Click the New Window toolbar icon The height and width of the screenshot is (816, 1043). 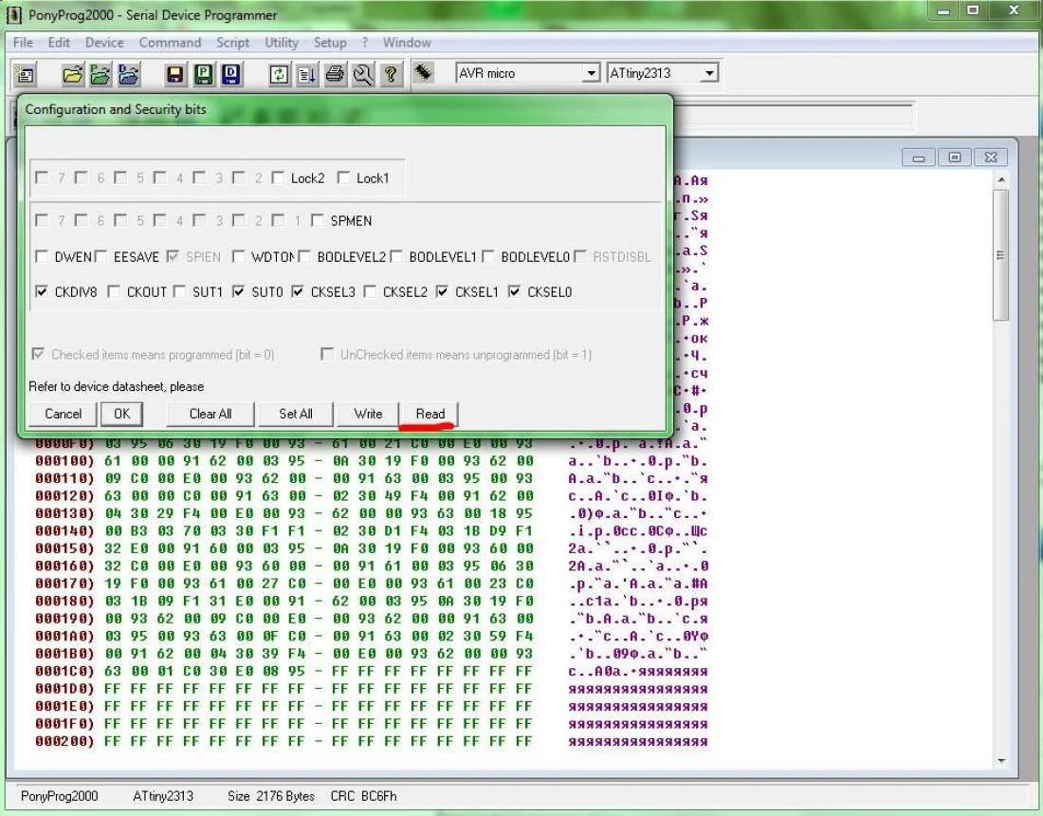[x=26, y=75]
